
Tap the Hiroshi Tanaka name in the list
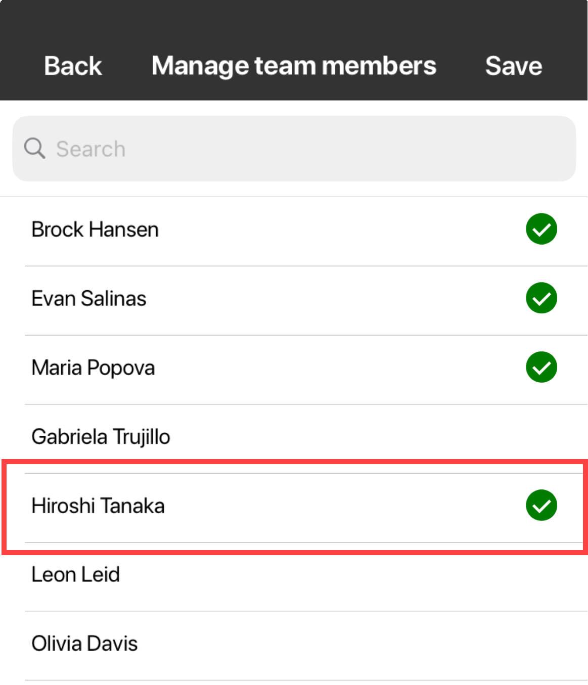click(x=98, y=506)
